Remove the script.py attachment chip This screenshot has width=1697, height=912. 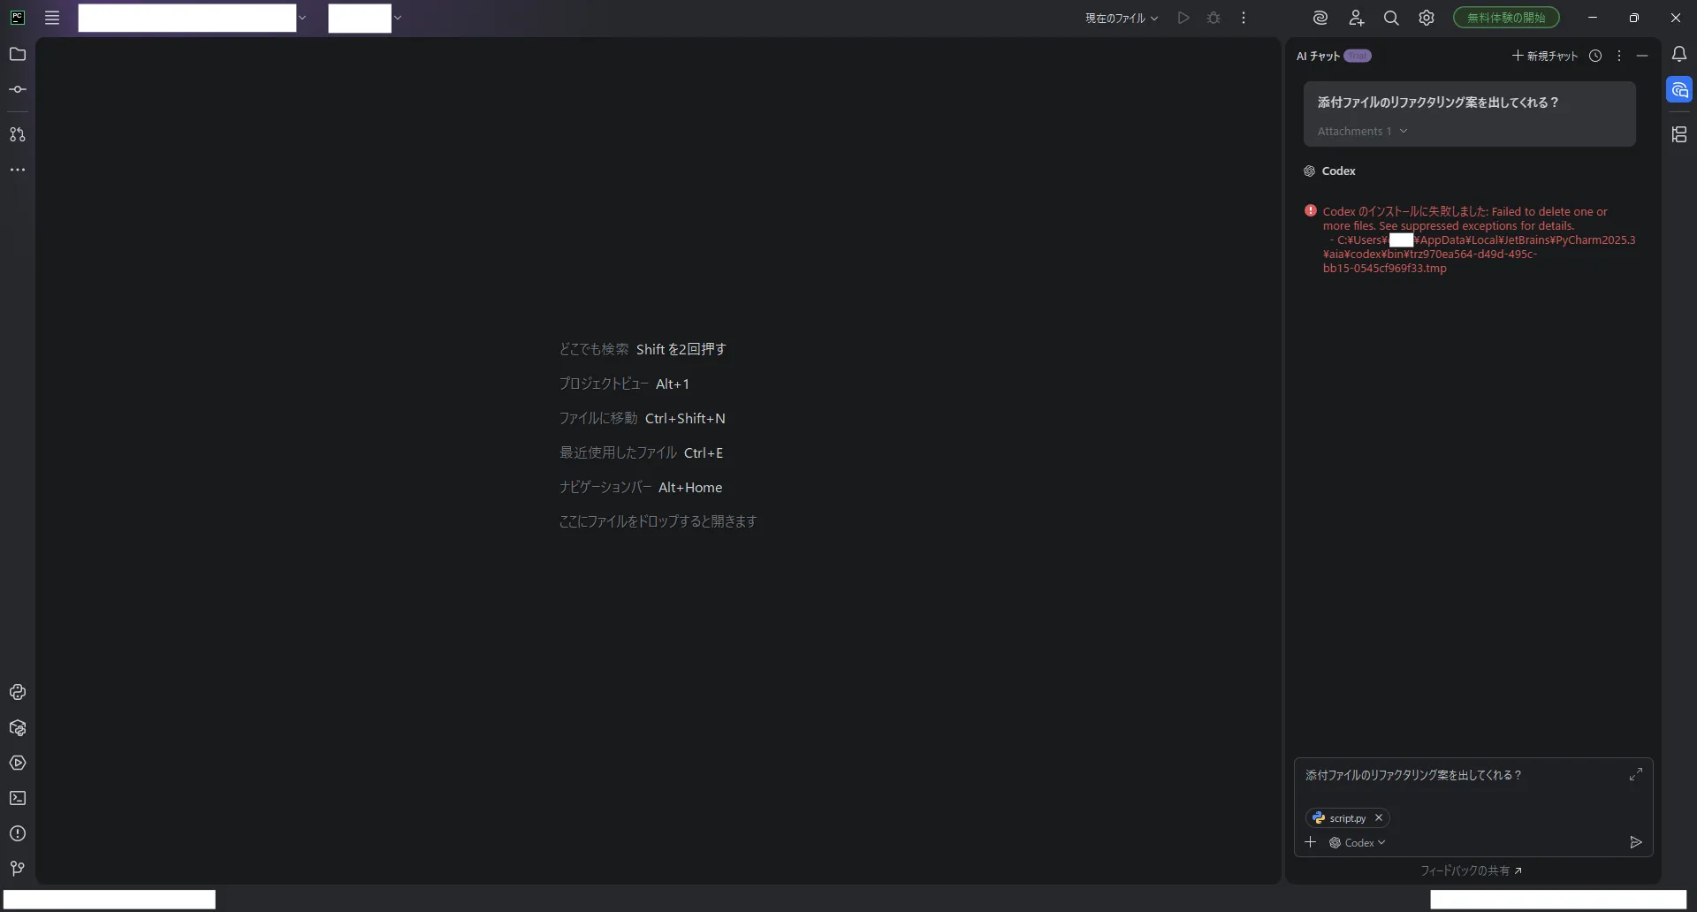click(1379, 818)
